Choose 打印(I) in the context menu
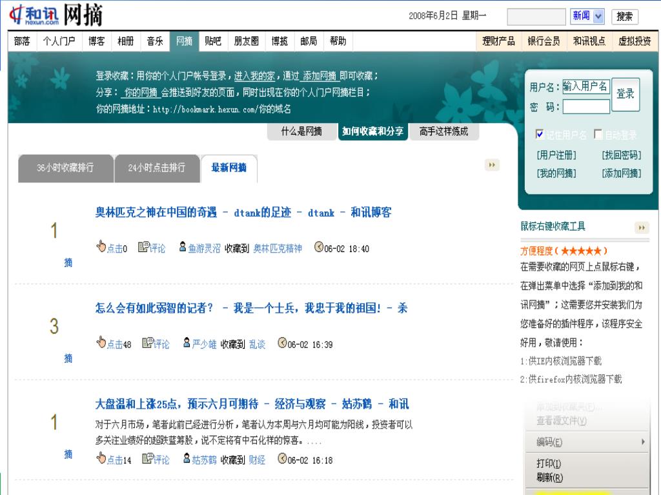Viewport: 661px width, 495px height. pos(549,463)
